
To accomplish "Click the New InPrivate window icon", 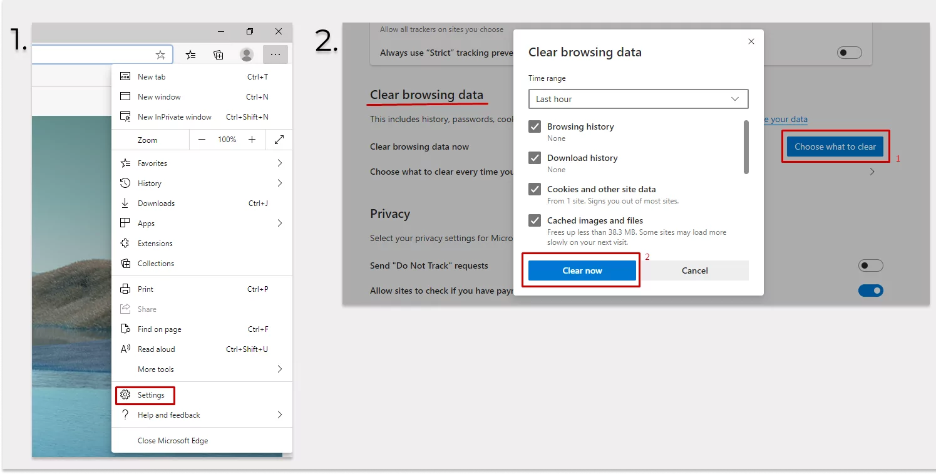I will (125, 116).
